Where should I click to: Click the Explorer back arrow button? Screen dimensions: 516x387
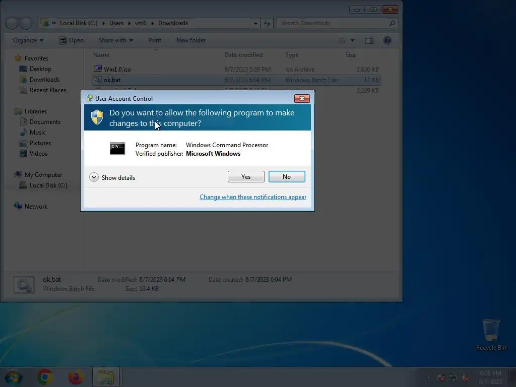[12, 23]
